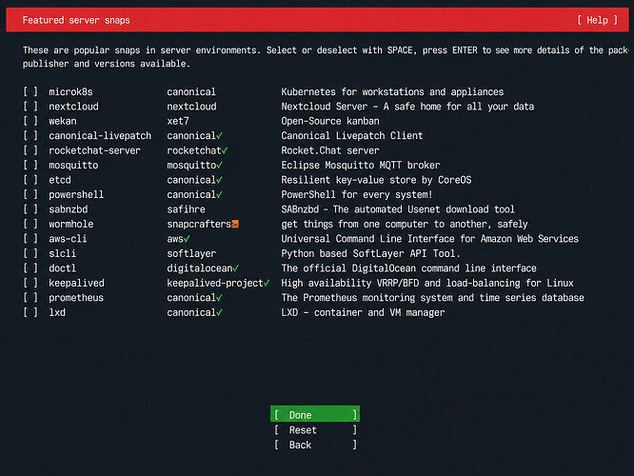Screen dimensions: 634x476
Task: Click the verified tick in the canonical-livepatch row
Action: [x=220, y=136]
